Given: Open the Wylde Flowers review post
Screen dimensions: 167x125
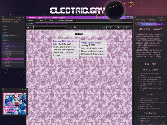Looking at the screenshot, I should coord(91,43).
